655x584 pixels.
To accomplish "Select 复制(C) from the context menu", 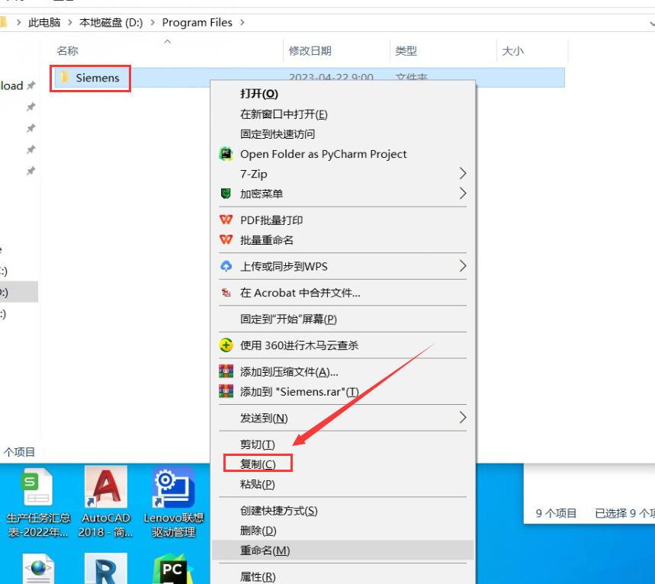I will pyautogui.click(x=258, y=464).
